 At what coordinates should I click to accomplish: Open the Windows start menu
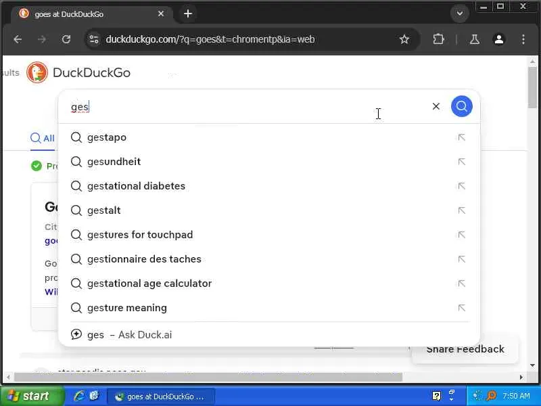[x=32, y=396]
